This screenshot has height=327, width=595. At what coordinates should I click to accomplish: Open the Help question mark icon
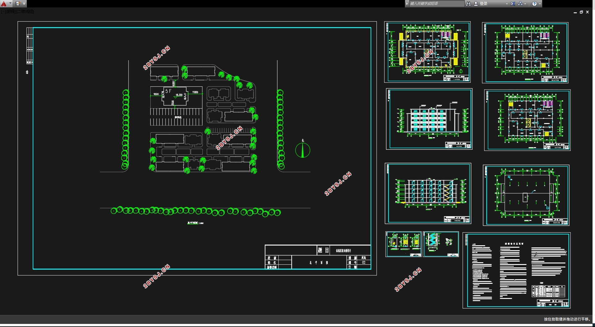click(535, 4)
